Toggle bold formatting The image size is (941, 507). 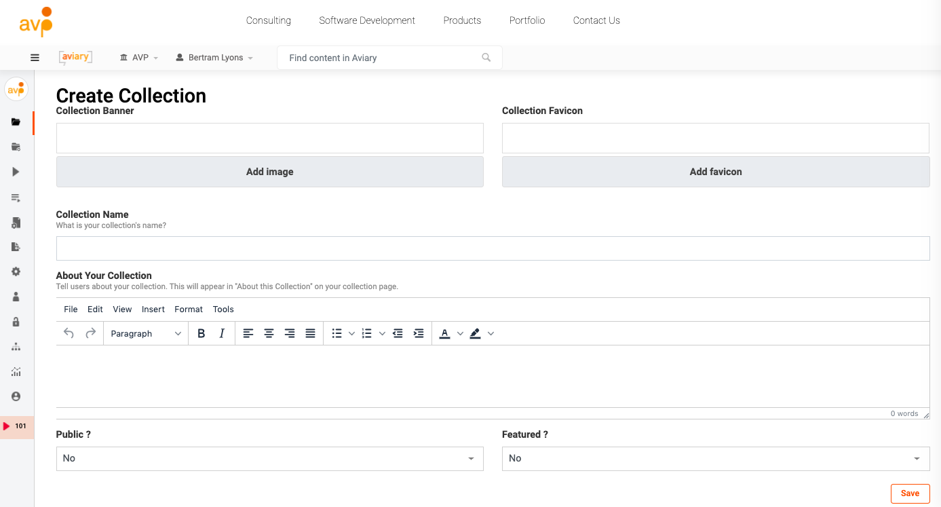click(x=201, y=333)
